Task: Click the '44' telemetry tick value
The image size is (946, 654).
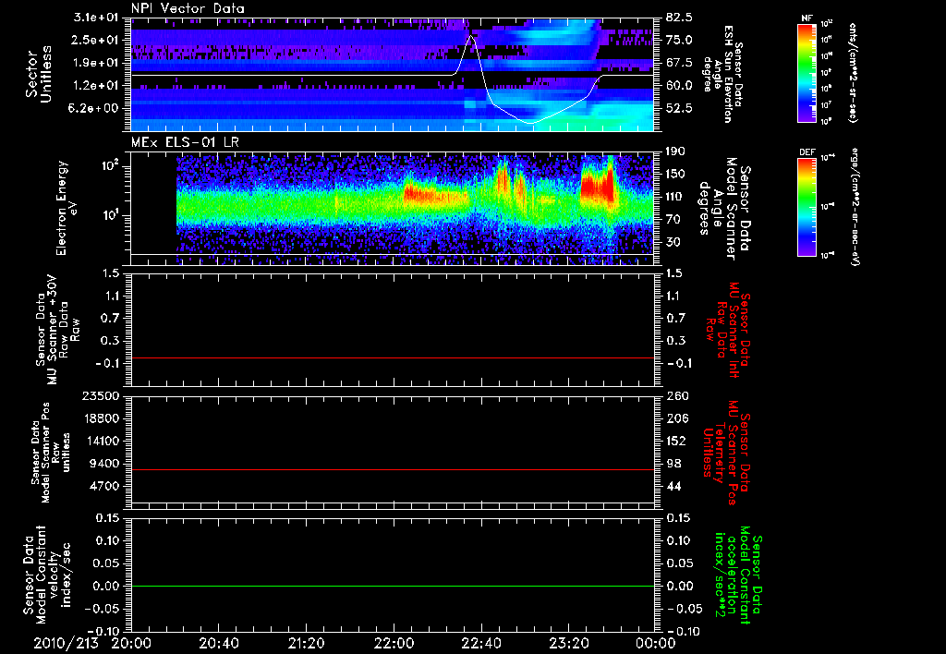Action: (x=673, y=486)
